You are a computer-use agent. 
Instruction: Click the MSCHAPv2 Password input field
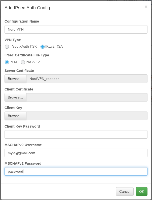click(x=76, y=171)
